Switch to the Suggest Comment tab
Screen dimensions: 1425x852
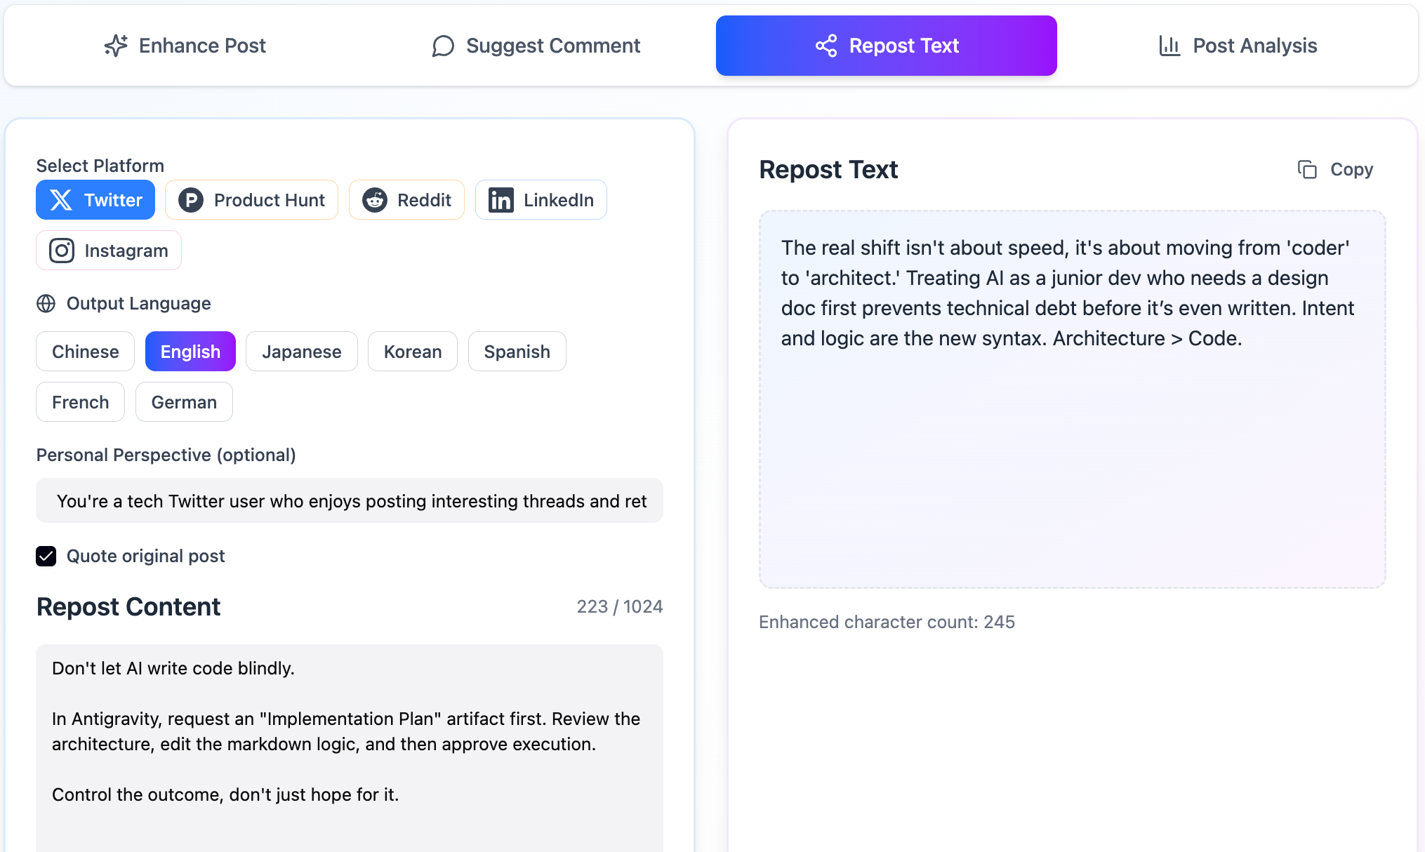pos(536,45)
